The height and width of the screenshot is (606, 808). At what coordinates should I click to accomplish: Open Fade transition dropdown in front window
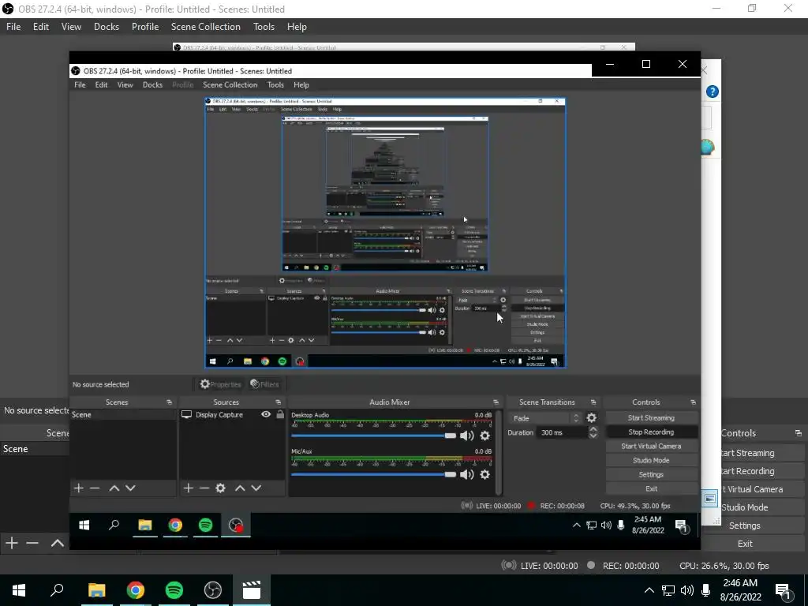pyautogui.click(x=545, y=418)
